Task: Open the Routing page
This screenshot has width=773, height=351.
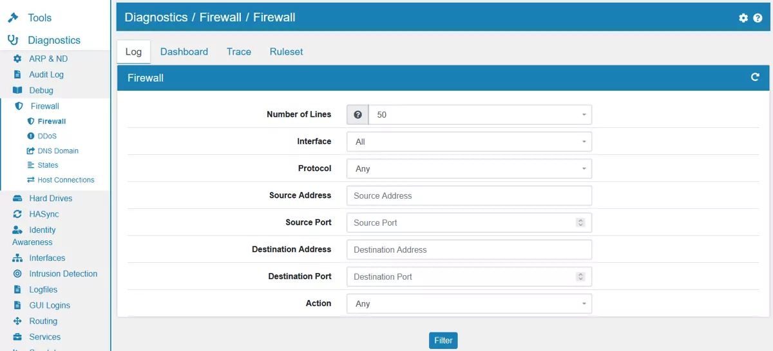Action: click(43, 321)
